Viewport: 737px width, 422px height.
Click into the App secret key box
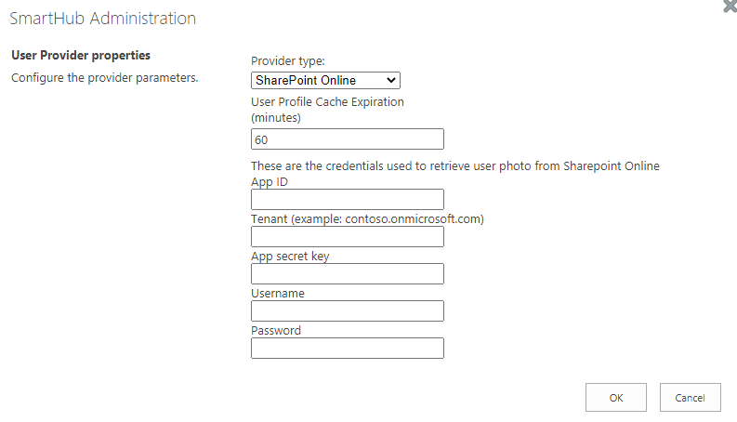(347, 273)
